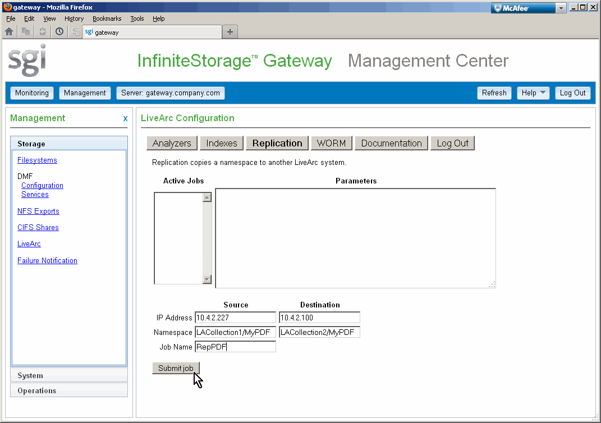Click Log Out tab in LiveArc Configuration
Viewport: 601px width, 423px height.
coord(453,143)
